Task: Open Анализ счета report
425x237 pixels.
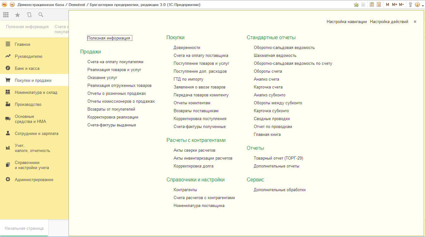Action: [x=266, y=79]
